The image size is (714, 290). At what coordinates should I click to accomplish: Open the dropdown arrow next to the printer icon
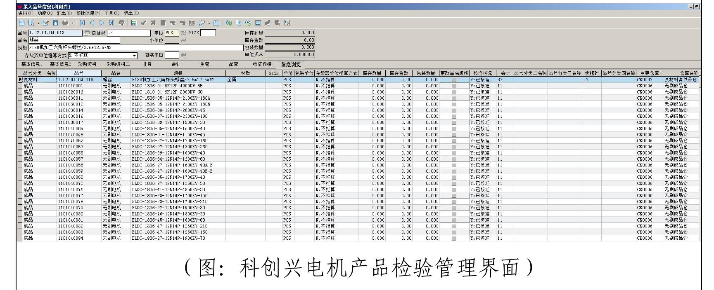click(73, 23)
